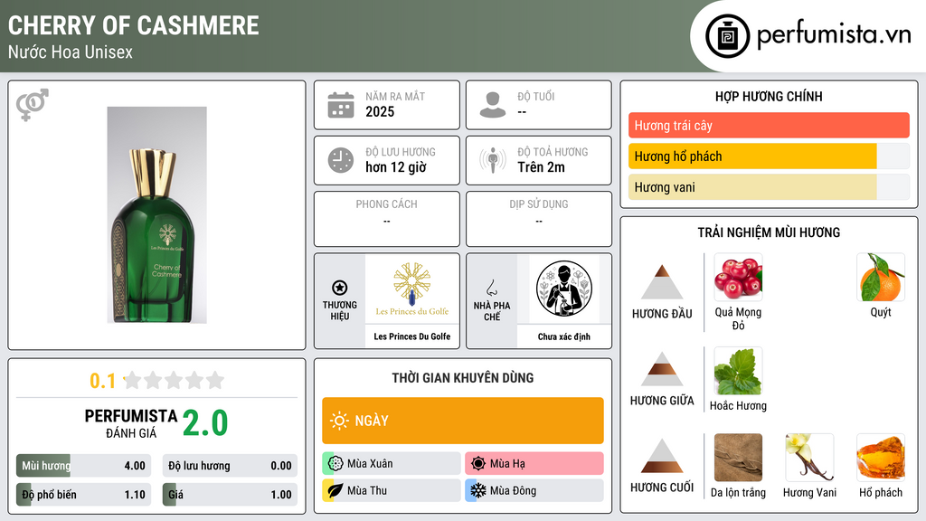Screen dimensions: 926x521
Task: Click the perfumista.vn site name
Action: click(834, 34)
